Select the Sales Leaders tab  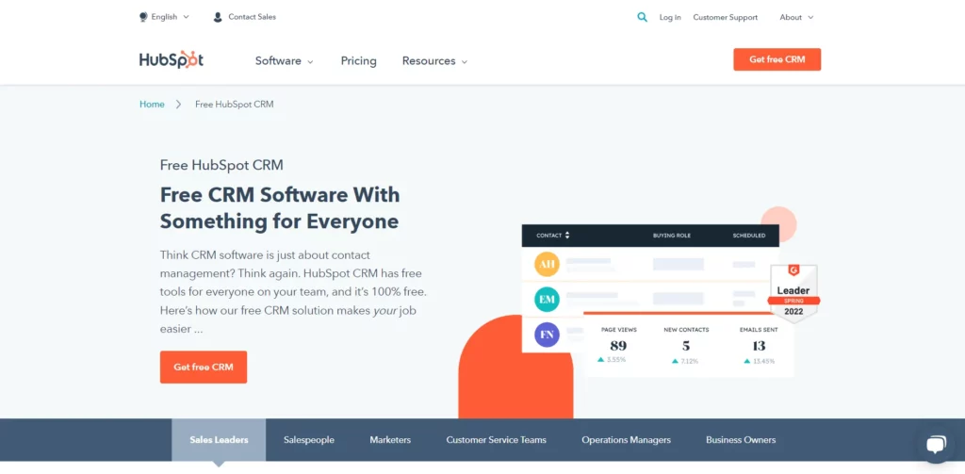point(219,439)
